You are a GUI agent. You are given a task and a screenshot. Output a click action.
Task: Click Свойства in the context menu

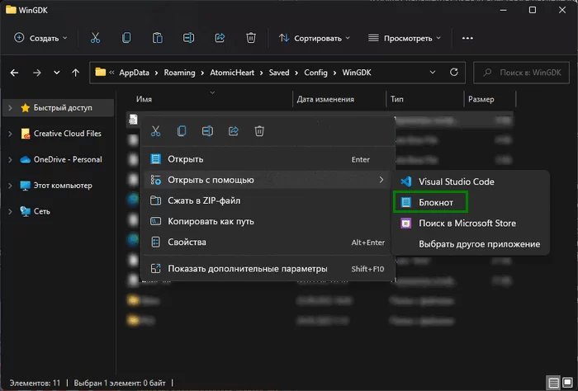[187, 243]
